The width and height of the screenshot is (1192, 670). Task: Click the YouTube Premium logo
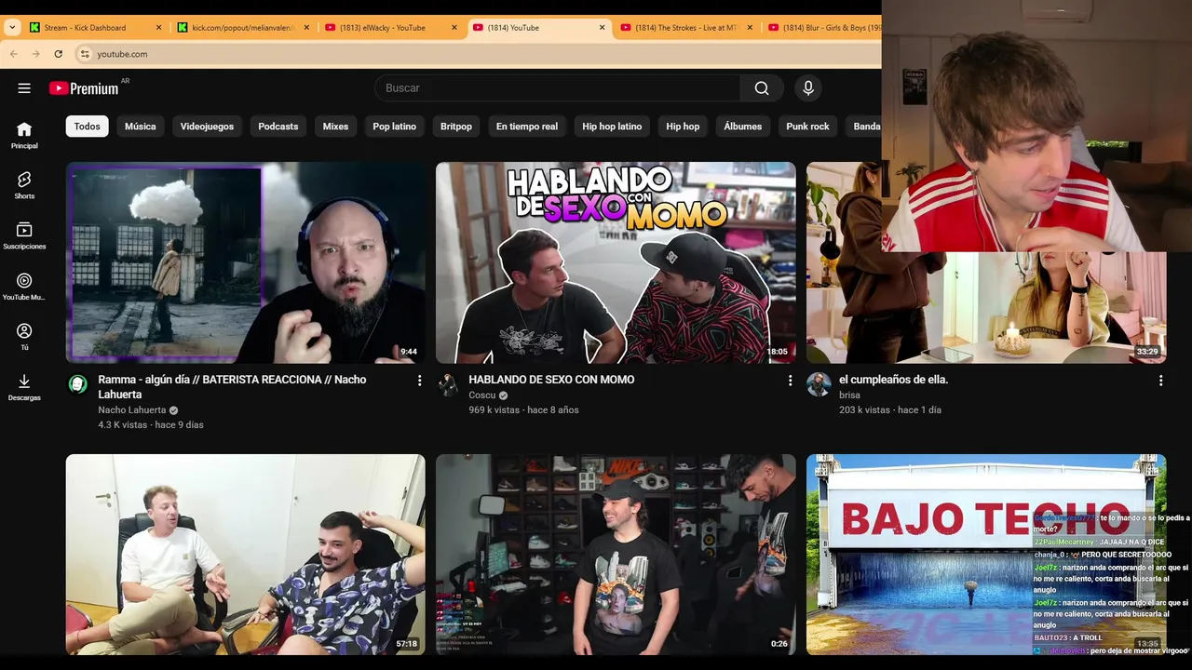click(x=84, y=88)
